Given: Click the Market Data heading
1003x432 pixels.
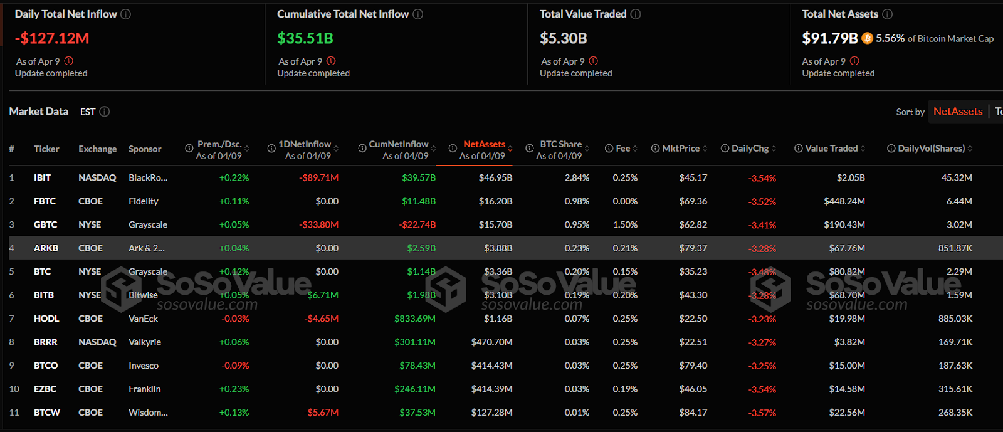Looking at the screenshot, I should tap(39, 112).
